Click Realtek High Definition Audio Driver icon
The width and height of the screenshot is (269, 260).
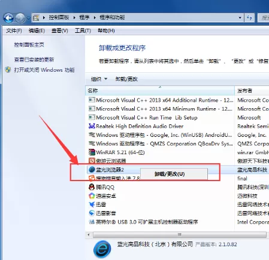coord(92,126)
